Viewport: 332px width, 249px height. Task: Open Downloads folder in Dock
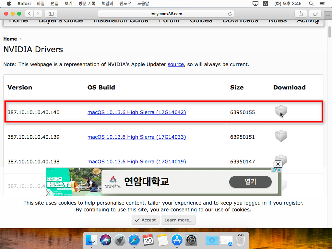(x=212, y=240)
